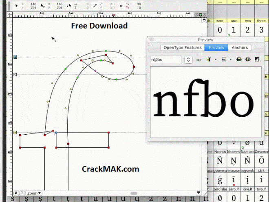Viewport: 269px width, 202px height.
Task: Select the gcomma glyph cell
Action: 220,178
